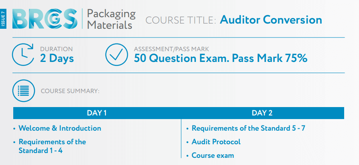The width and height of the screenshot is (359, 165).
Task: Select the DAY 1 header
Action: pyautogui.click(x=97, y=113)
